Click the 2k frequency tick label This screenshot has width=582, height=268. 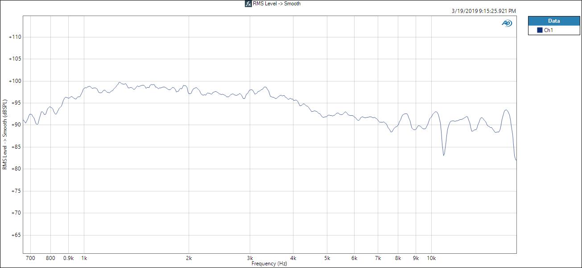coord(189,258)
